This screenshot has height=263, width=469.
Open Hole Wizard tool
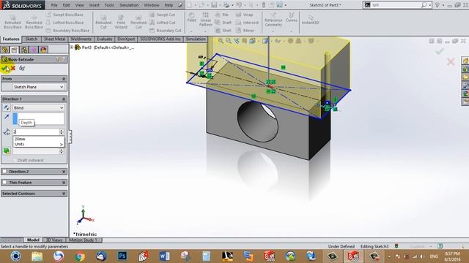tap(121, 22)
